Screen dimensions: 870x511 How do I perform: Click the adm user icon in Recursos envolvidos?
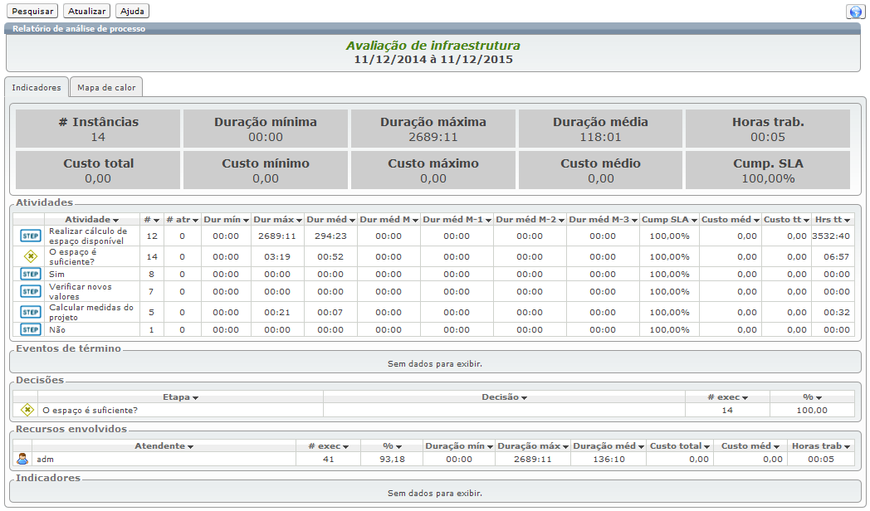click(x=22, y=459)
